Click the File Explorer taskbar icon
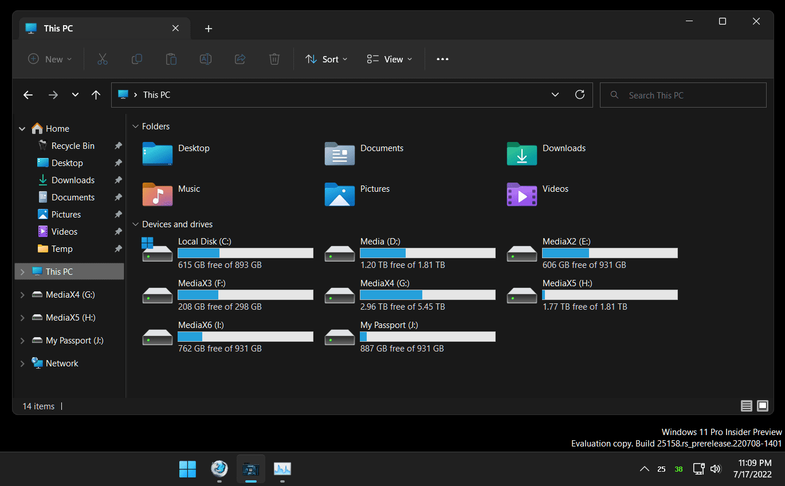 [x=251, y=469]
